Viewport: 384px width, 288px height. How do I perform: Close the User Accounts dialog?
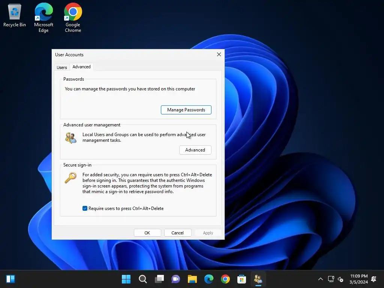219,54
